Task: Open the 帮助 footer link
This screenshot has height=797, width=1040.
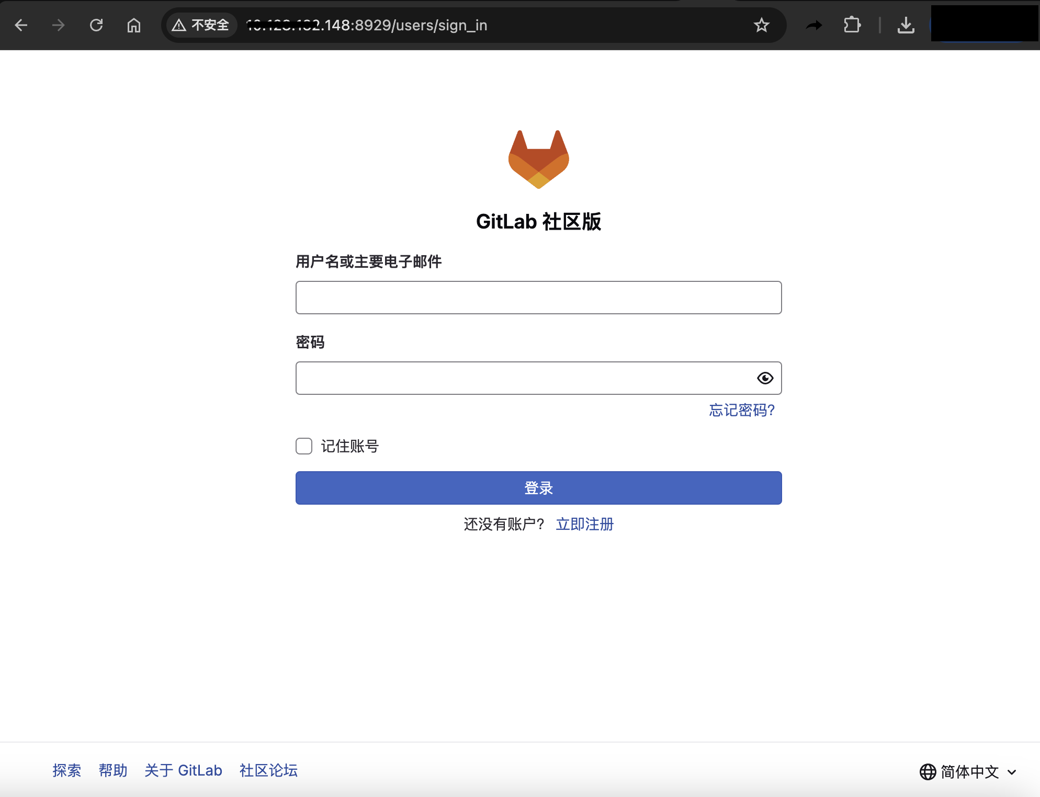Action: (113, 770)
